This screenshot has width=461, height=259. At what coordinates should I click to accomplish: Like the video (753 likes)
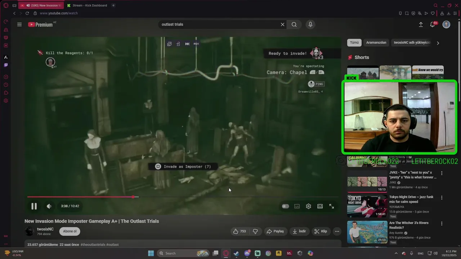[x=240, y=231]
